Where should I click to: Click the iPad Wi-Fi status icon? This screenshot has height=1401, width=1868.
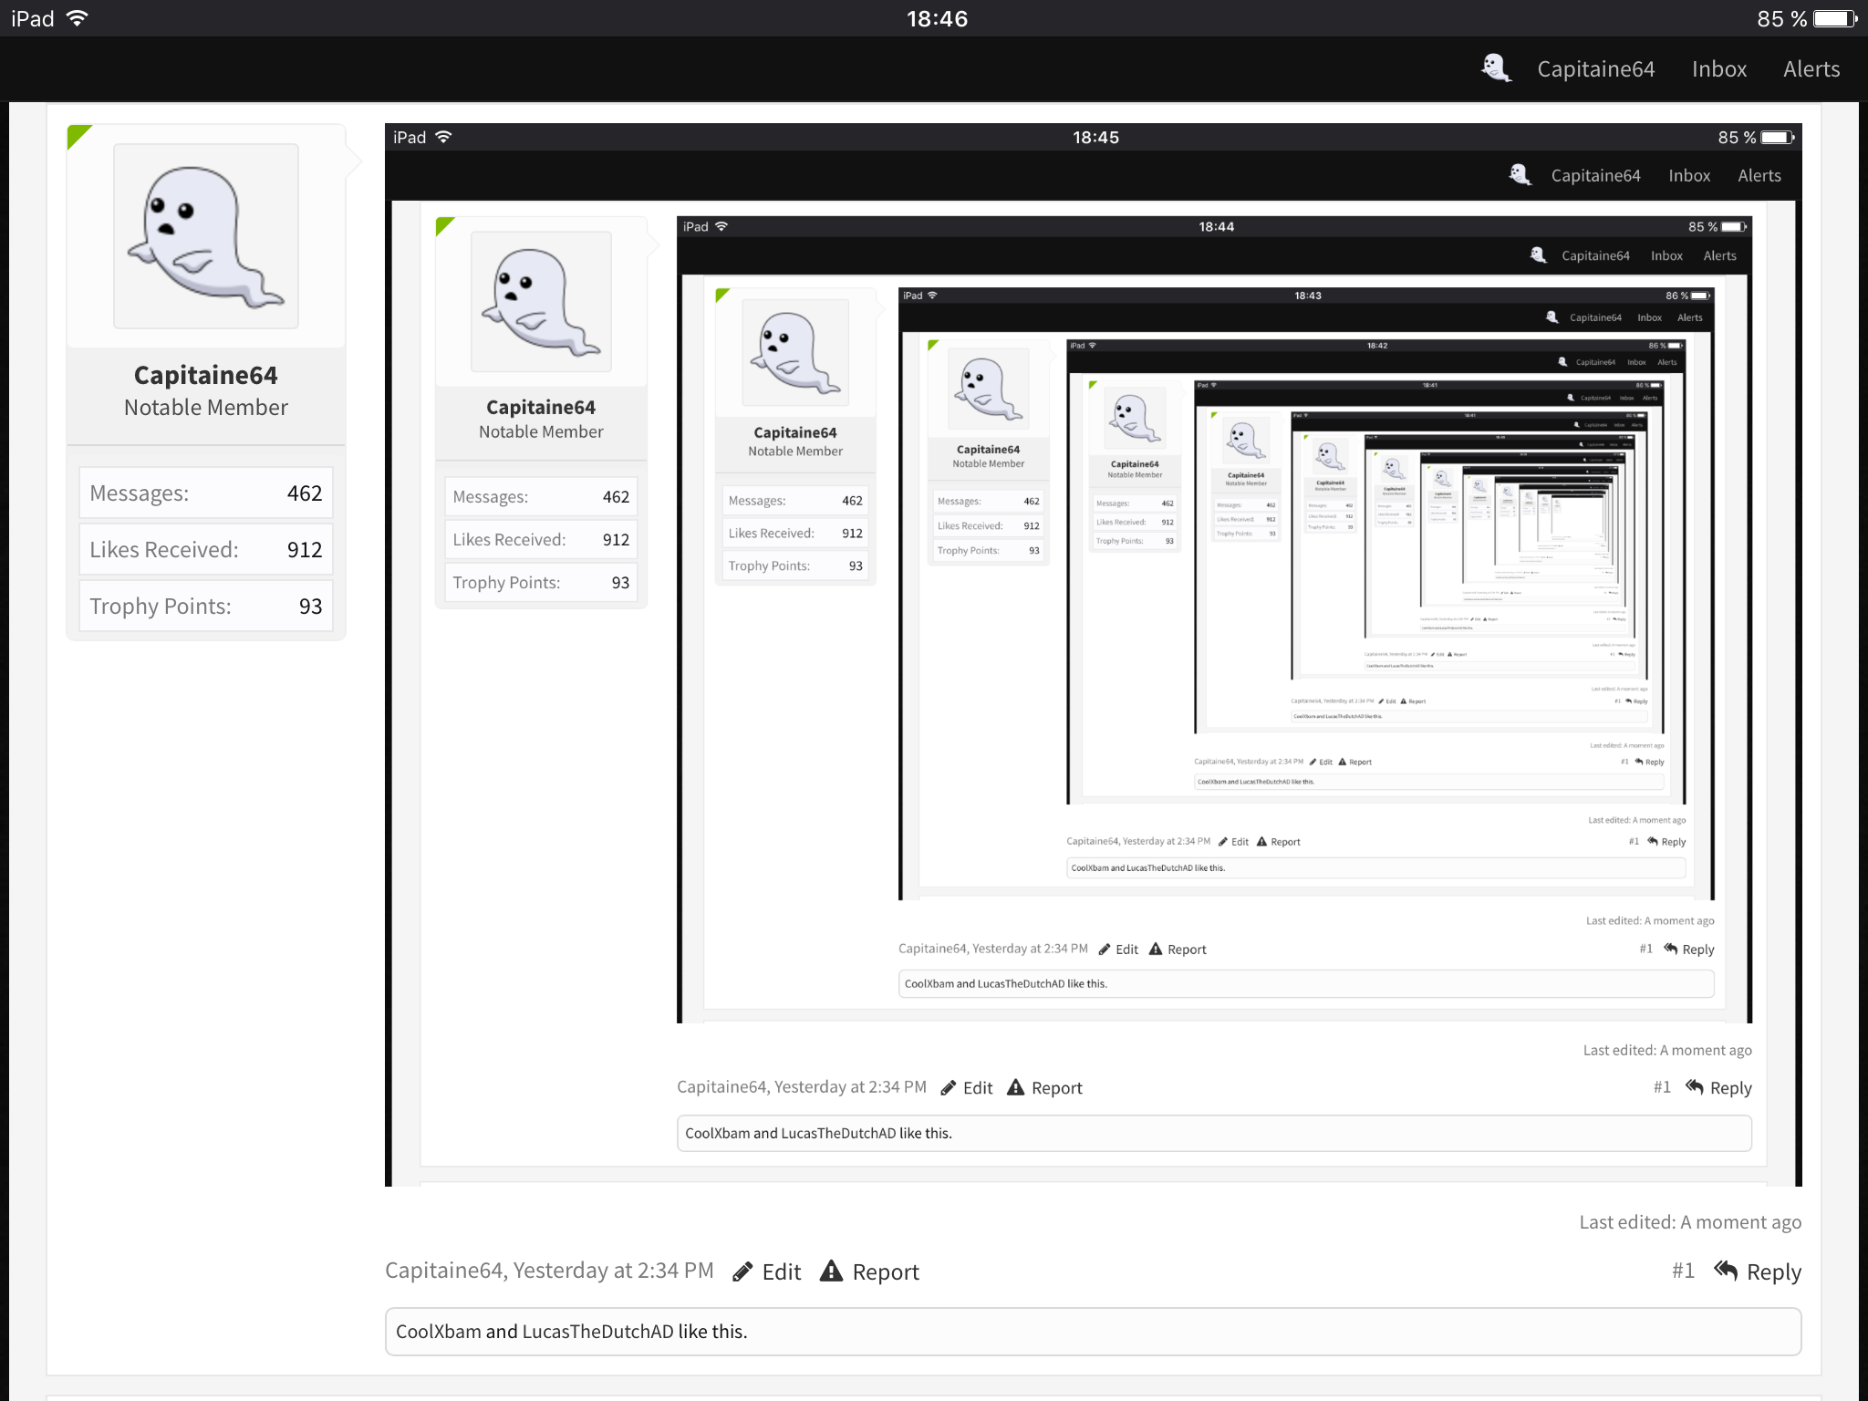78,18
